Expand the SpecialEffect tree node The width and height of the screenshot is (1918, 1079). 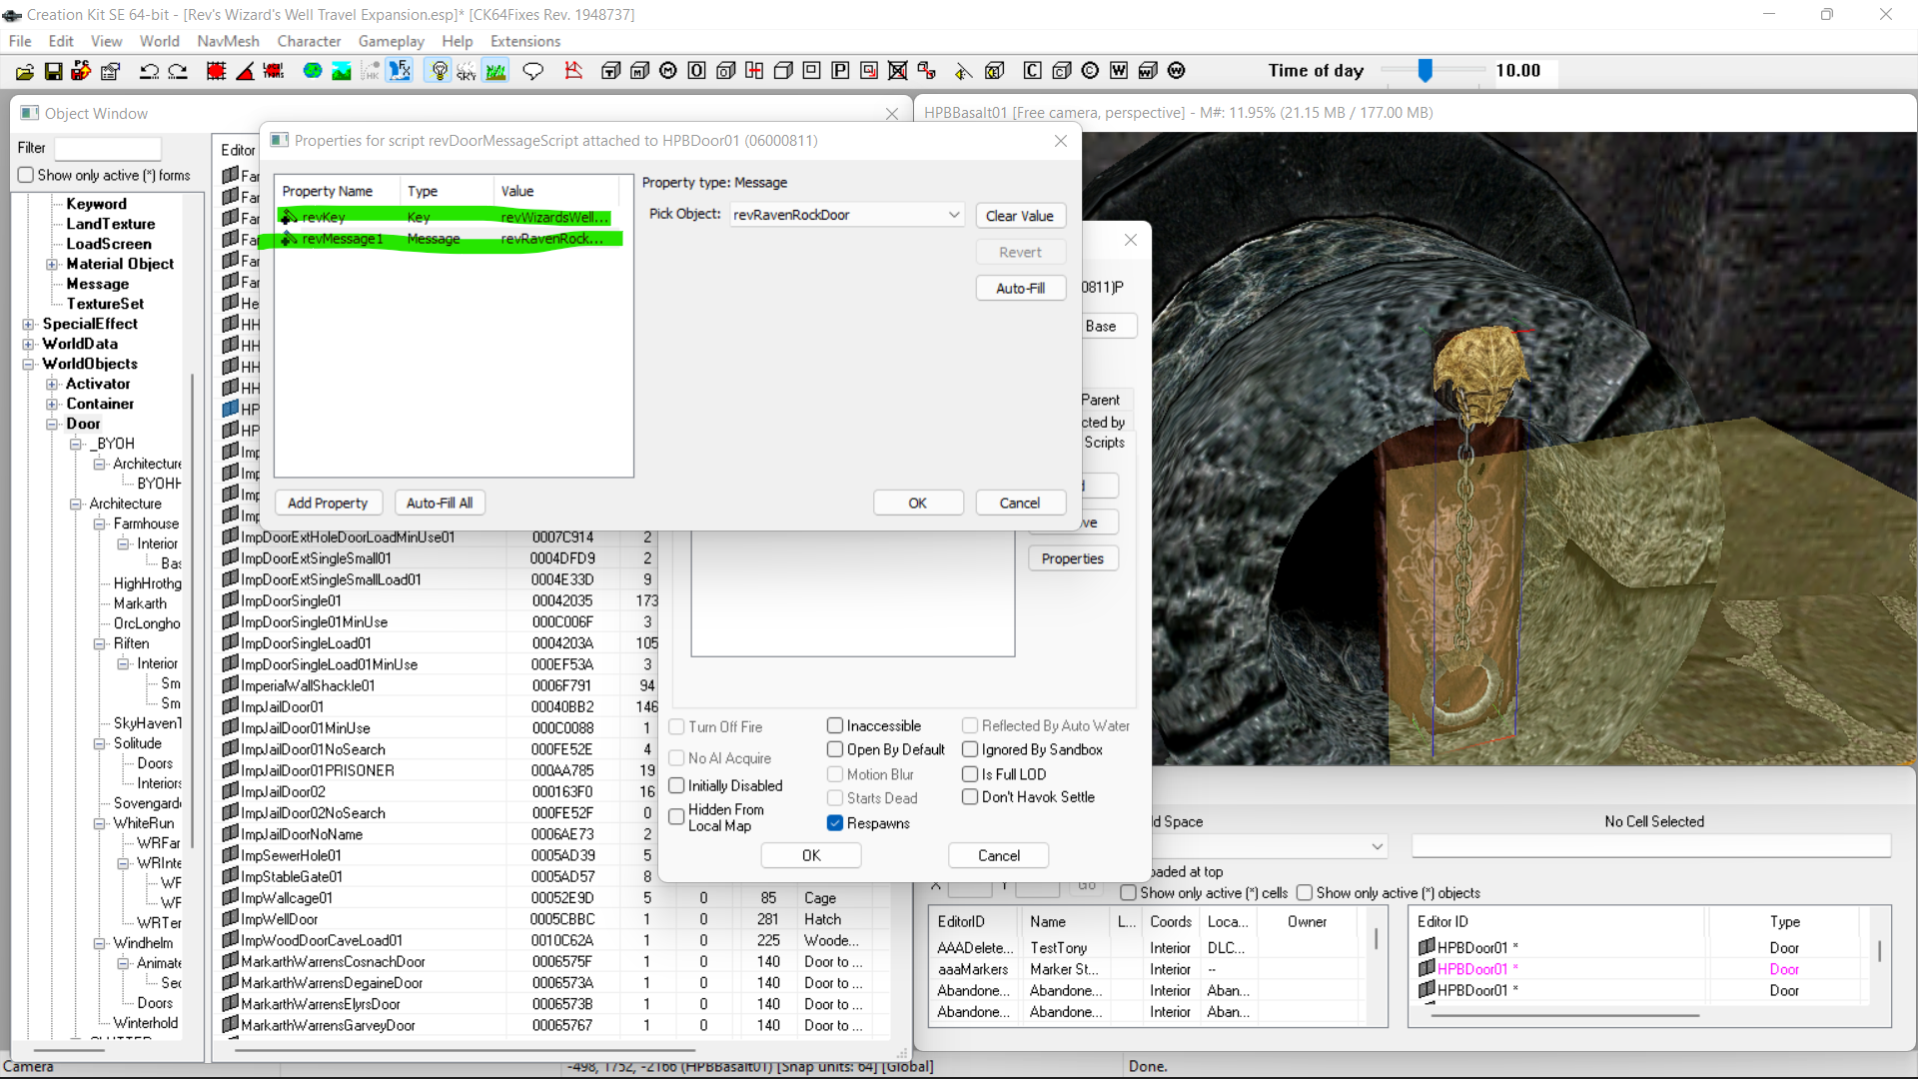(28, 324)
